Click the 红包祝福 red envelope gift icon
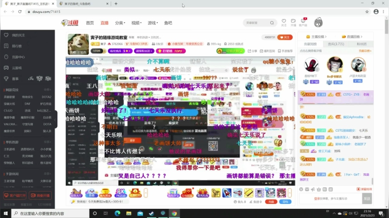 pyautogui.click(x=187, y=193)
